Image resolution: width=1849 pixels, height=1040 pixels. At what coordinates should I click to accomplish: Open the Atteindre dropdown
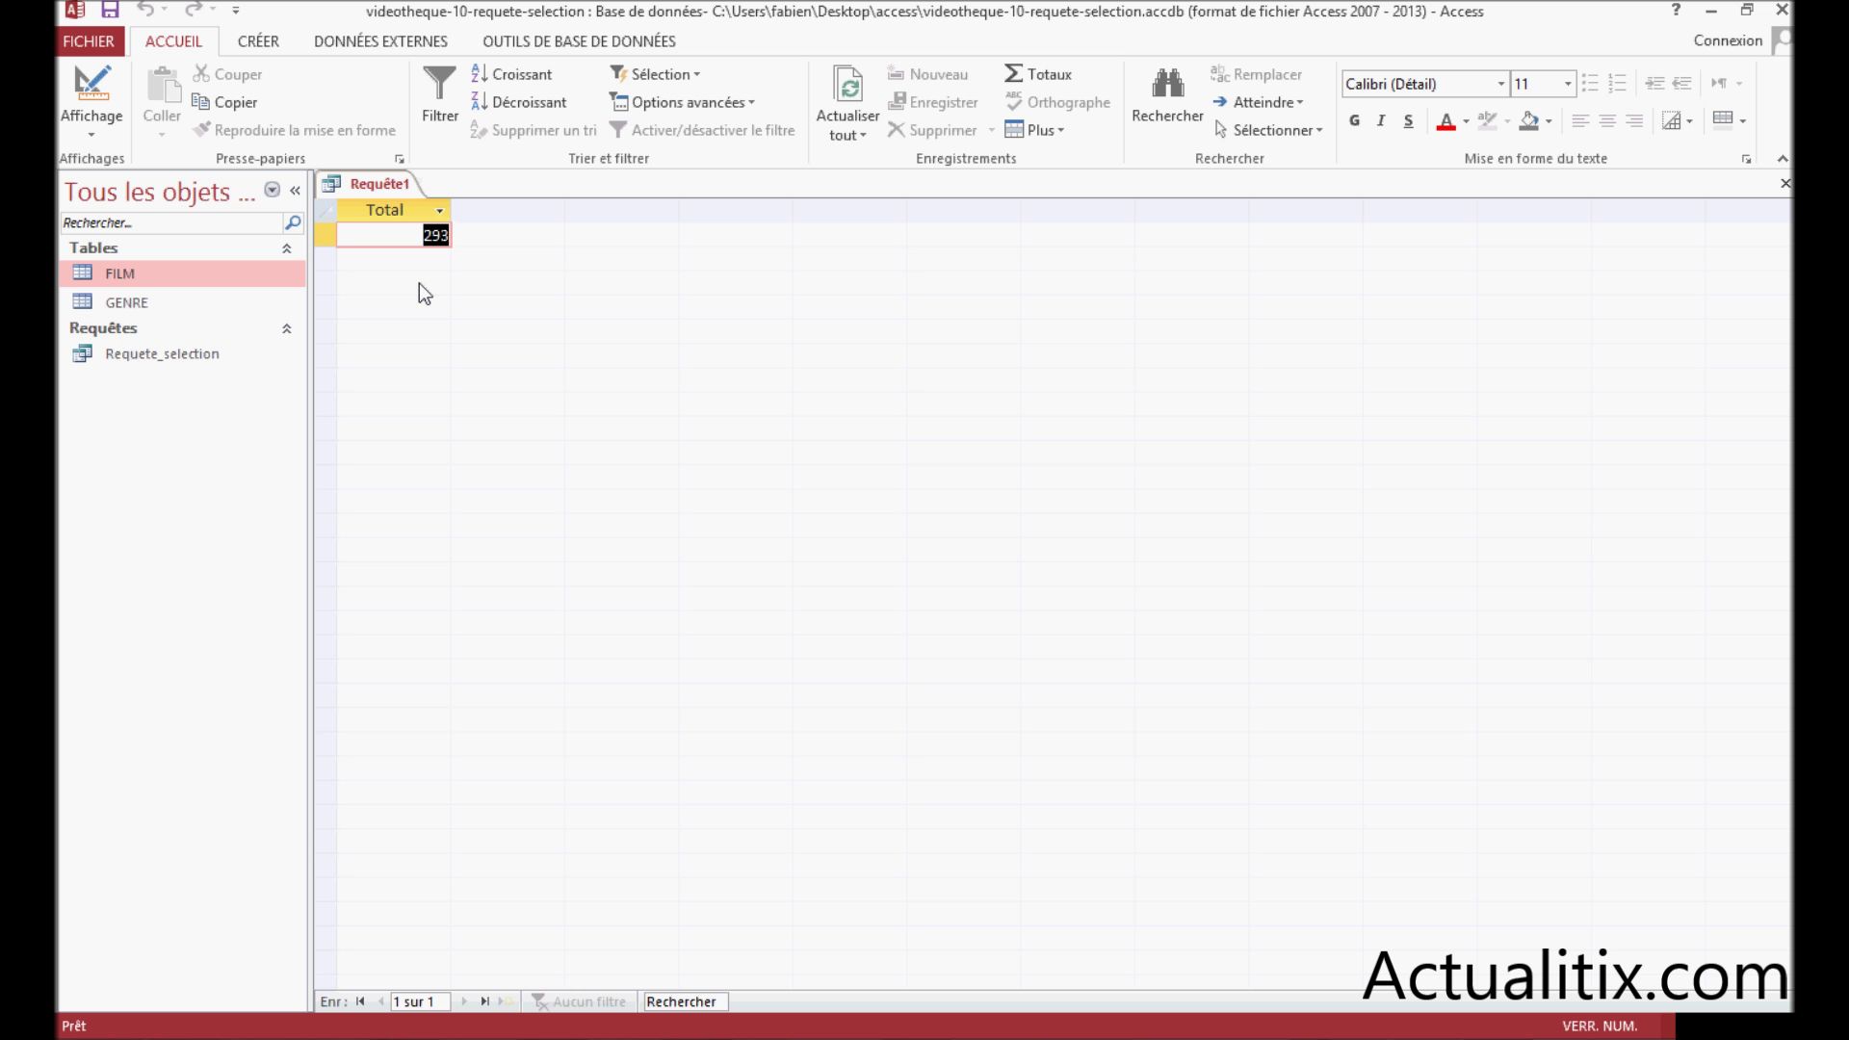(x=1257, y=102)
